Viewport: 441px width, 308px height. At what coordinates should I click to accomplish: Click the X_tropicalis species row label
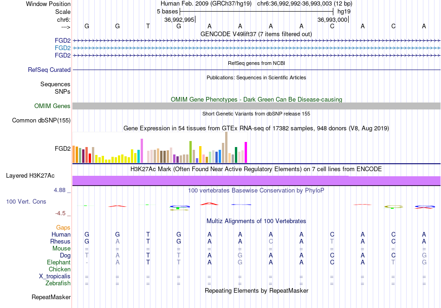click(55, 276)
